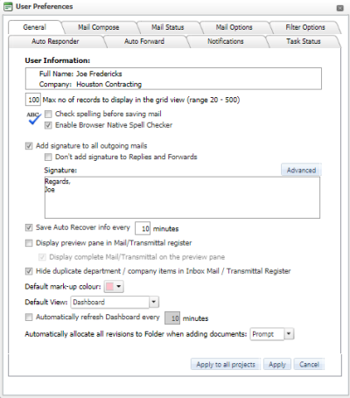Uncheck Enable Browser Native Spell Checker
Screen dimensions: 350x398
click(x=48, y=125)
